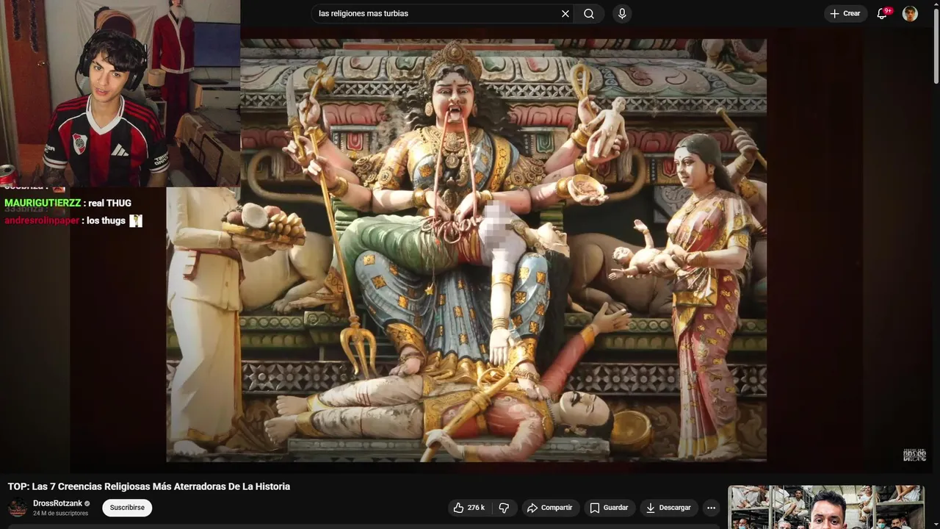
Task: Open the notifications bell
Action: pos(883,13)
